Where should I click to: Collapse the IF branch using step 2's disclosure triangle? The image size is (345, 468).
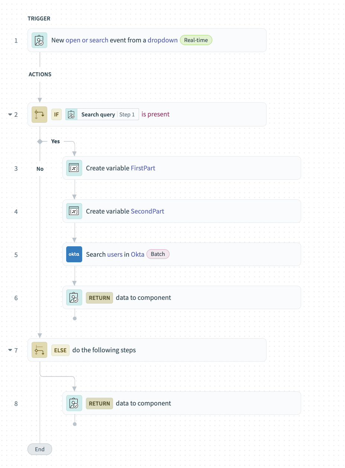point(10,114)
